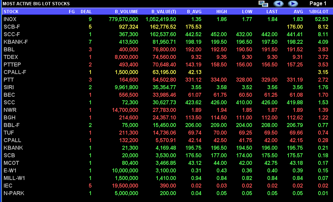Select the PTT stock symbol
This screenshot has height=202, width=333.
[x=9, y=80]
